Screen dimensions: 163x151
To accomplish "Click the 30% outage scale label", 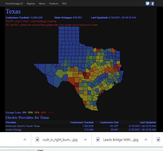I will pyautogui.click(x=37, y=112).
